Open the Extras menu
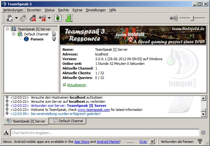210x146 pixels. (77, 10)
